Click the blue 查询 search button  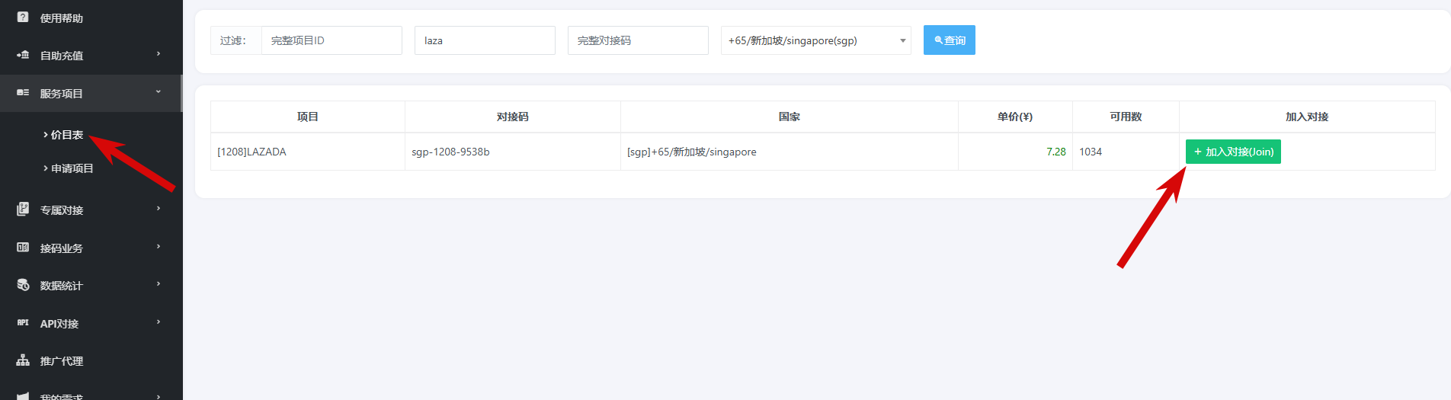(950, 40)
